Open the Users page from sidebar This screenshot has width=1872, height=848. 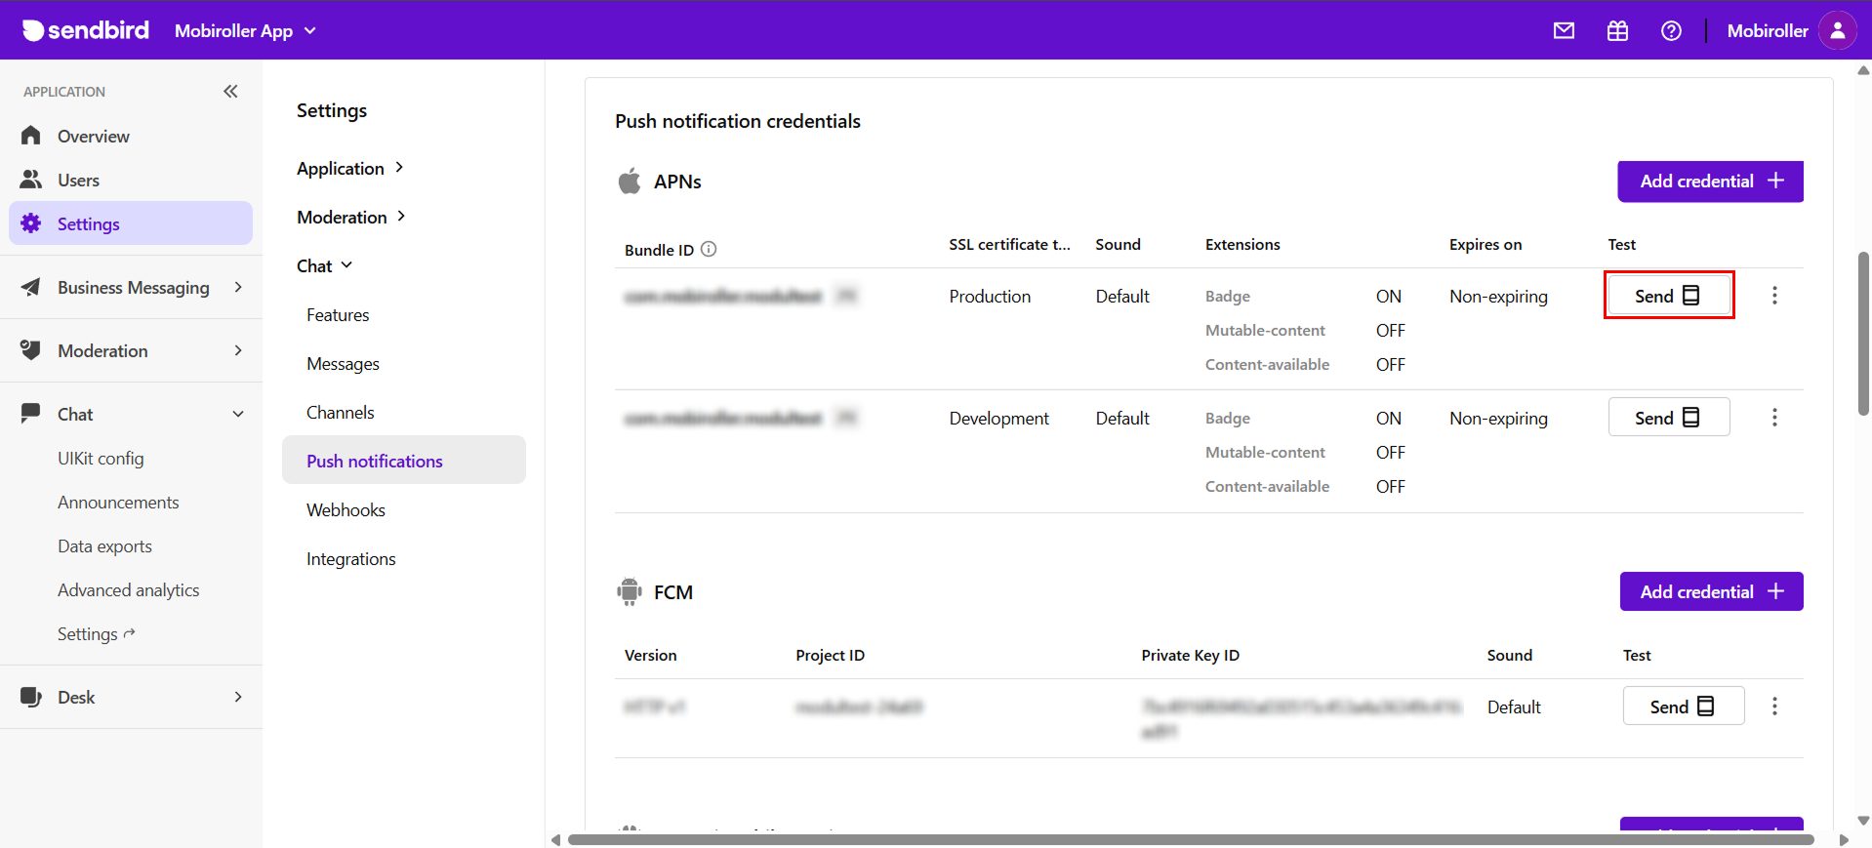tap(78, 181)
